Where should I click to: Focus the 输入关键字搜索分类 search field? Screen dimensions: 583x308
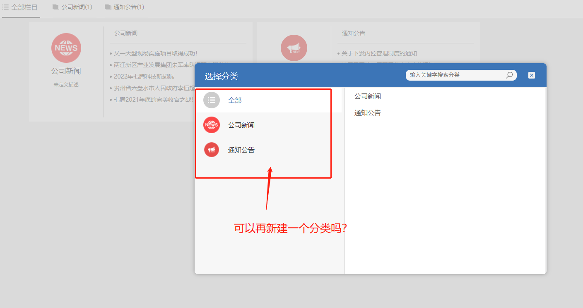point(461,75)
